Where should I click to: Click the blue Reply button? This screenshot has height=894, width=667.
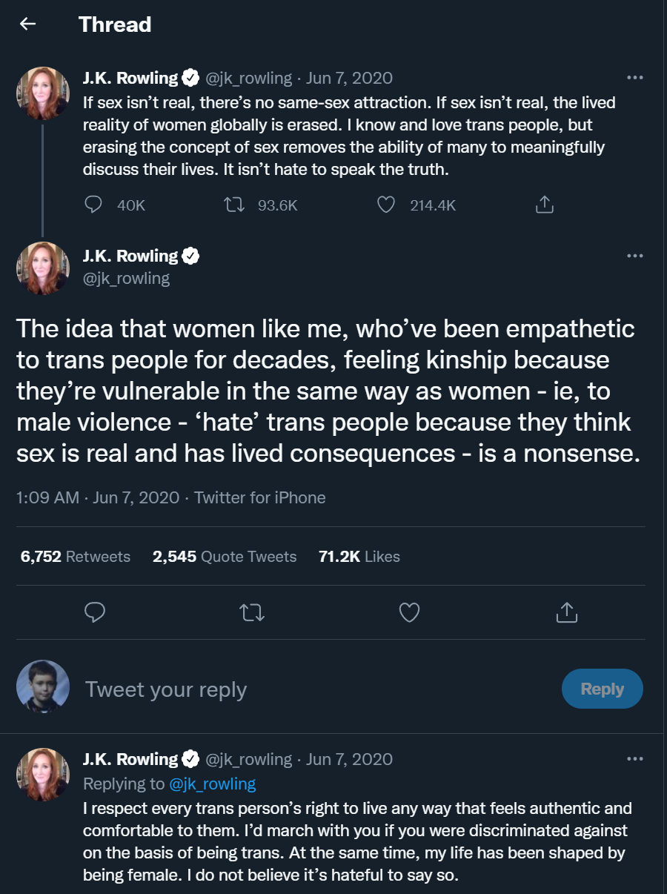click(x=603, y=689)
